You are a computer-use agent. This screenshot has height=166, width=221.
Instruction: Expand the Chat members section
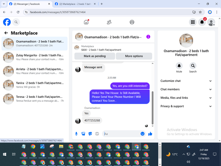click(x=186, y=89)
